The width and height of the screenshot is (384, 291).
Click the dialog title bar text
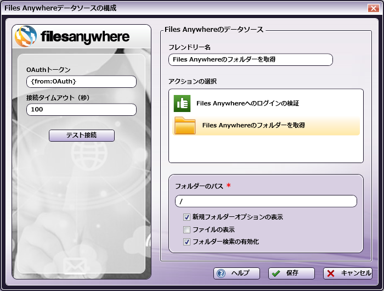coord(60,8)
